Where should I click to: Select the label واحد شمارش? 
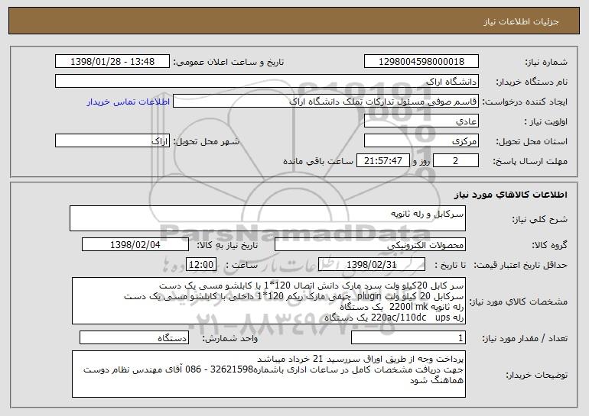[x=230, y=338]
